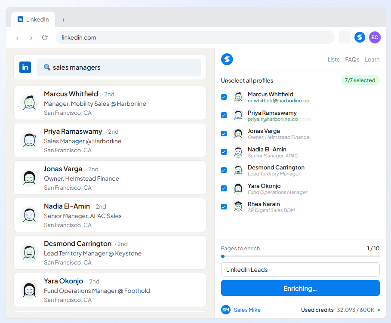Open Yara Okonjo's name in the search results
The image size is (391, 323).
(63, 281)
